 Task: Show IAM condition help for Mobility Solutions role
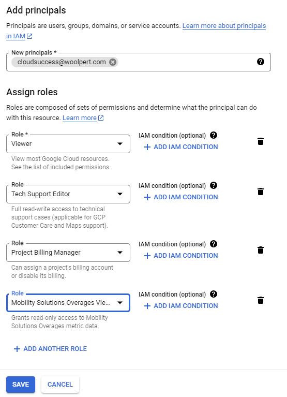pos(214,294)
